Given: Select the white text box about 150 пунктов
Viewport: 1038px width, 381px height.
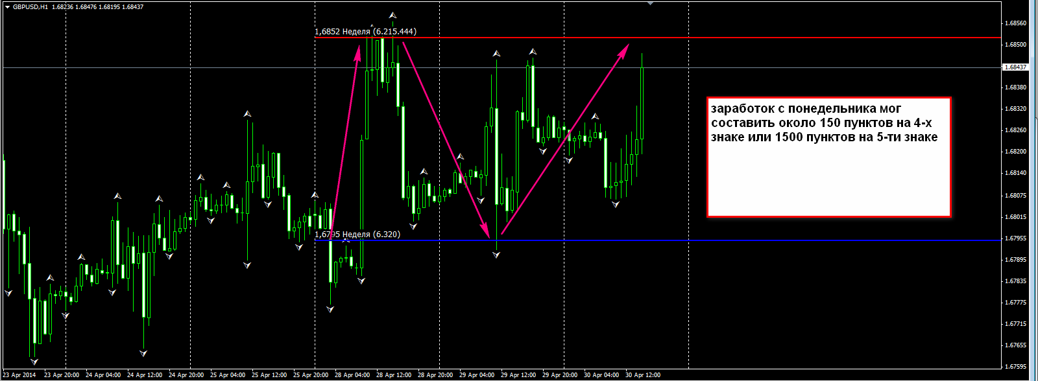Looking at the screenshot, I should [x=829, y=157].
